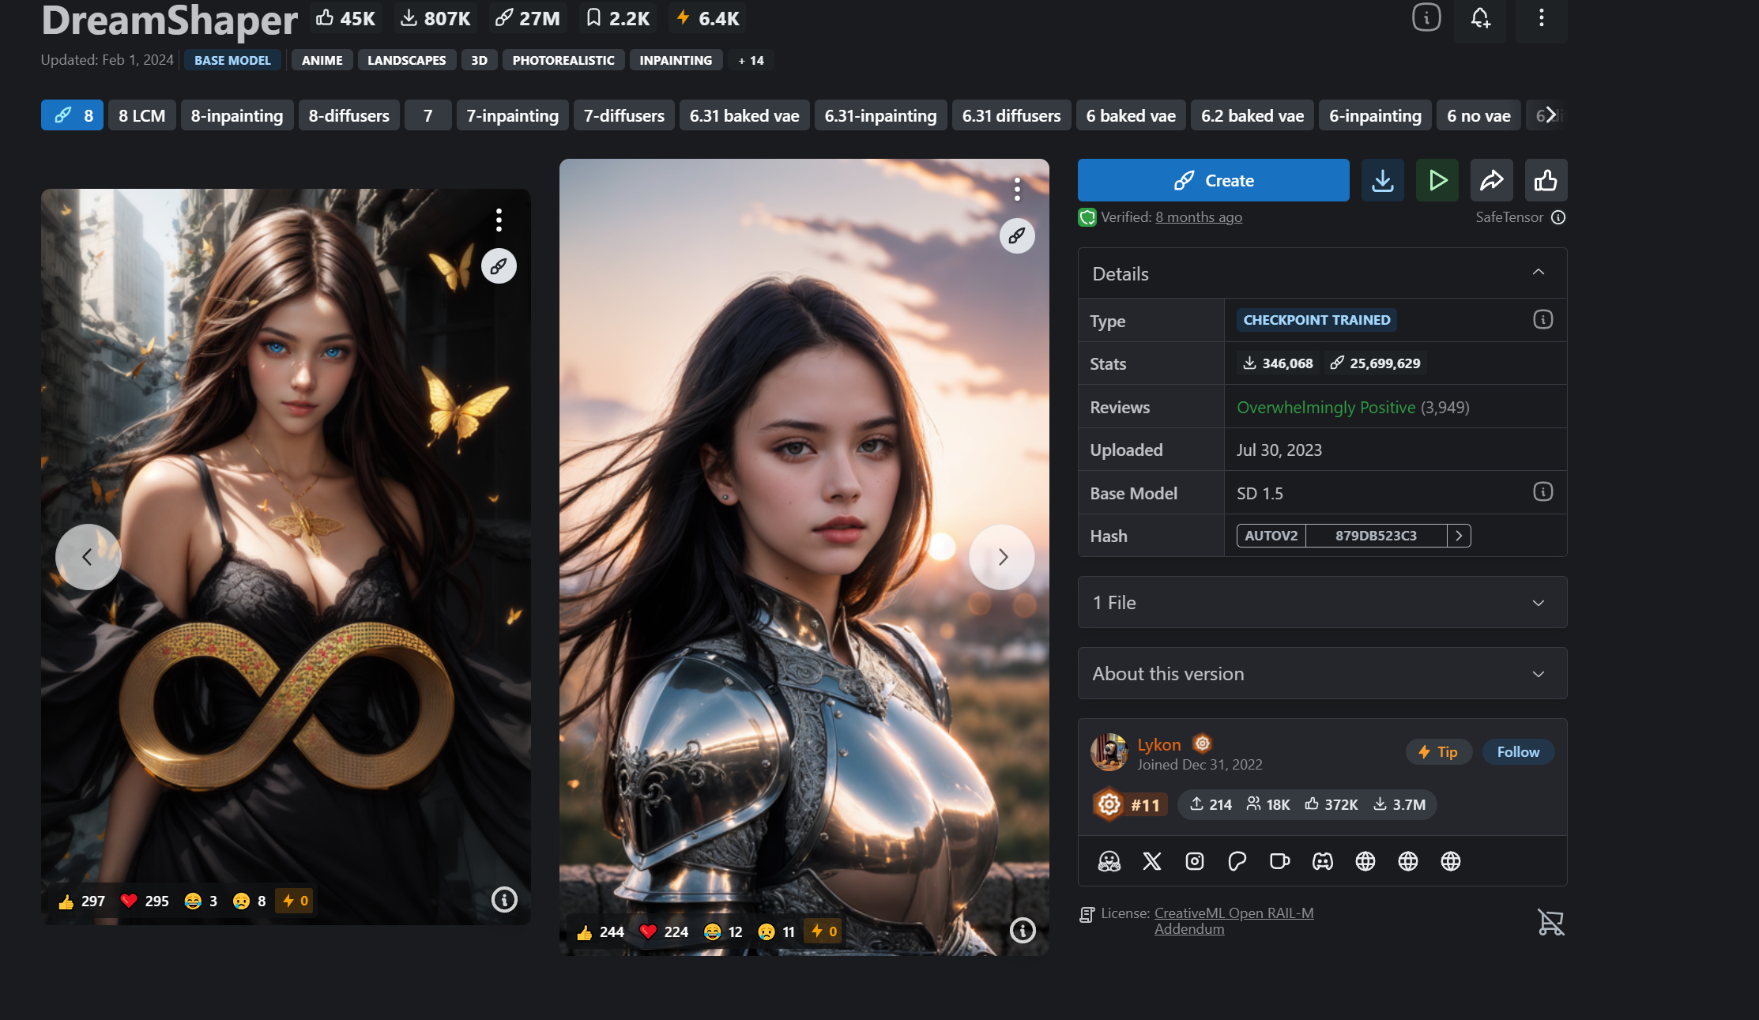Open the notification bell subscribe icon
Image resolution: width=1759 pixels, height=1020 pixels.
[x=1480, y=18]
